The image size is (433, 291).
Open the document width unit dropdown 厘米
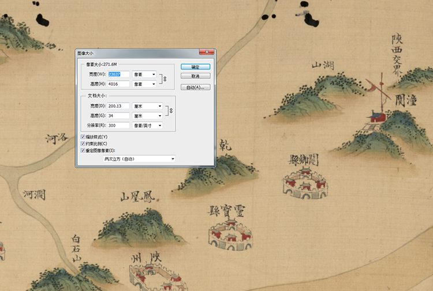click(147, 106)
